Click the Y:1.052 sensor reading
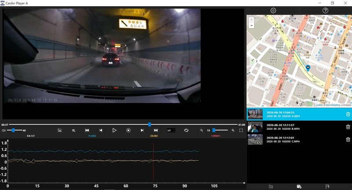352x190 pixels. tap(92, 136)
